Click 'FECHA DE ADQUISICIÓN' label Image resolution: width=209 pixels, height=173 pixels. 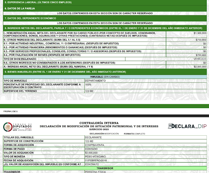[18, 161]
